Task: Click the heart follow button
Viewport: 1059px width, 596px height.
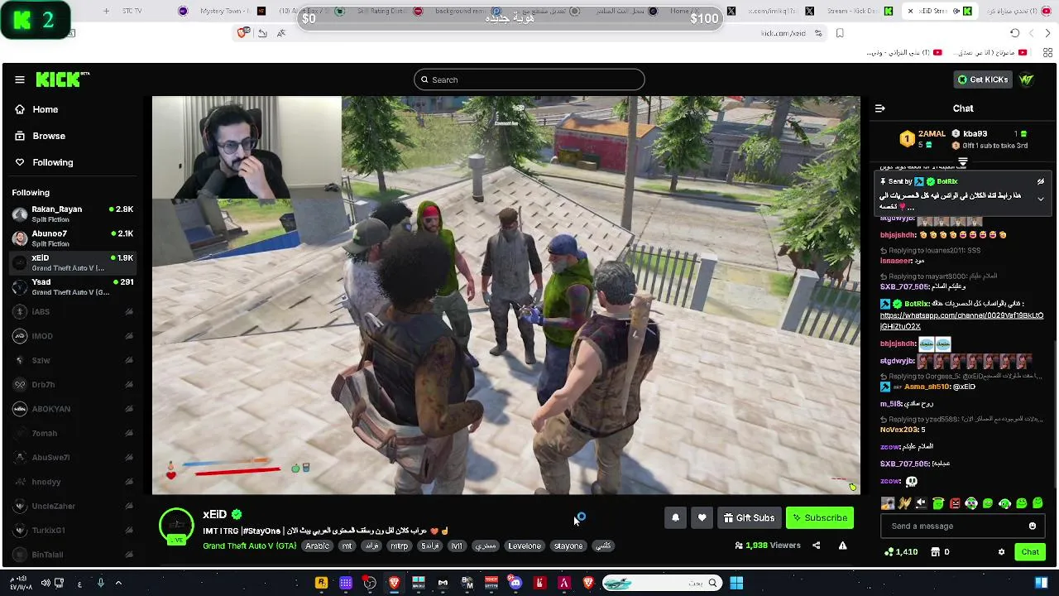Action: coord(702,517)
